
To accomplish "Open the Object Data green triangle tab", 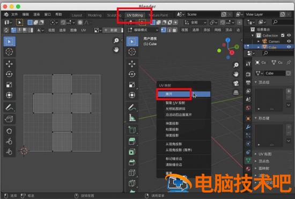I will pos(248,160).
